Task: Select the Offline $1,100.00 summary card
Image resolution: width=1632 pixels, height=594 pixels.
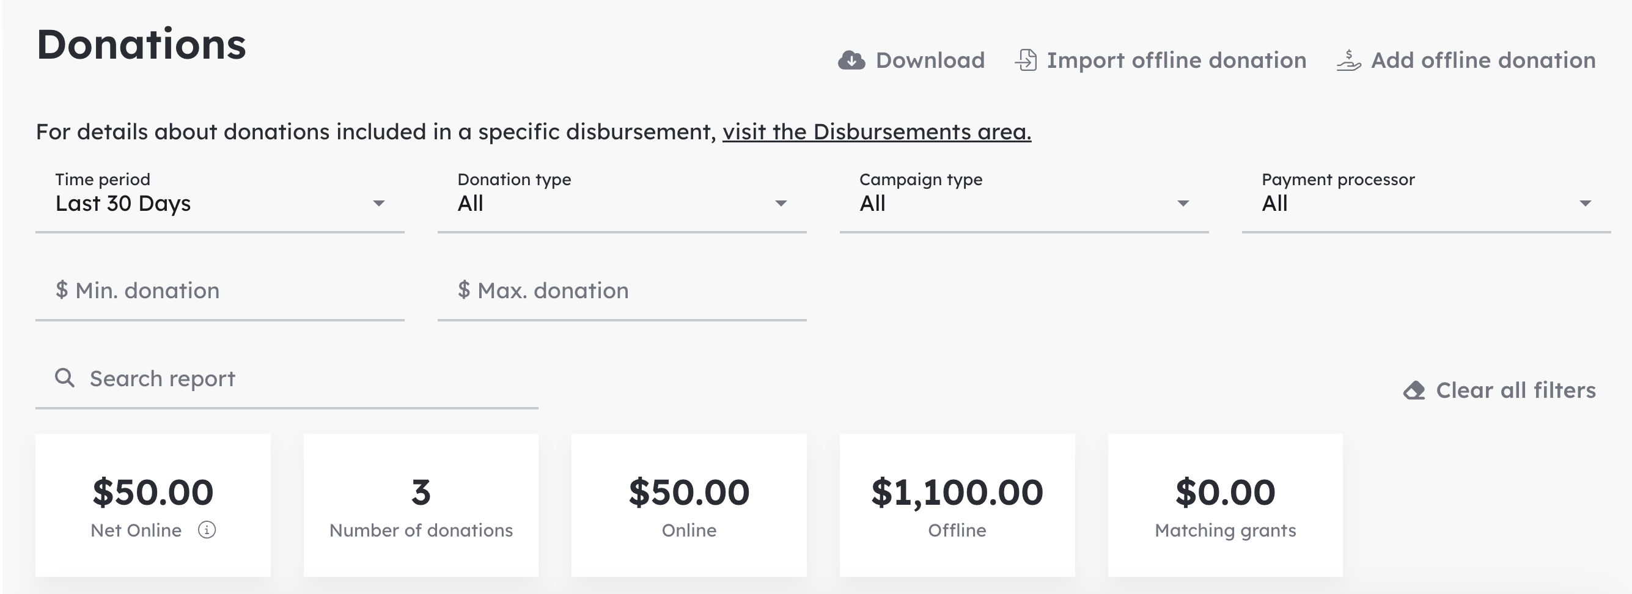Action: click(x=957, y=505)
